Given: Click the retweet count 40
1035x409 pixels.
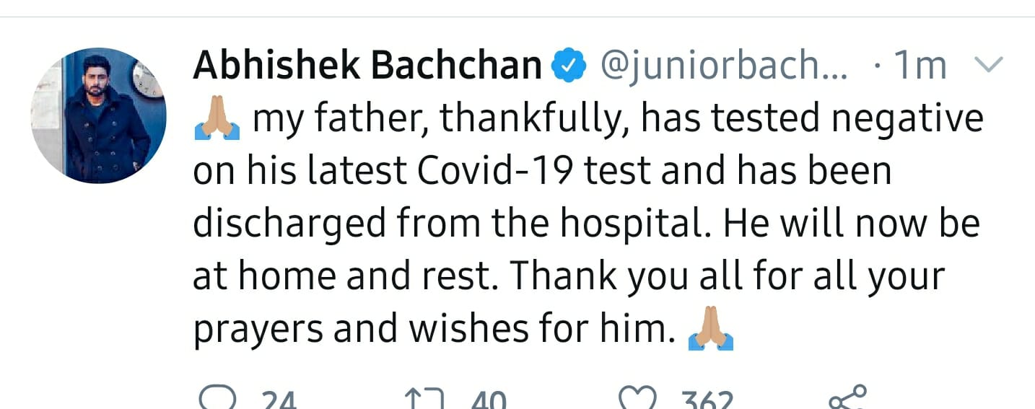Looking at the screenshot, I should (489, 400).
